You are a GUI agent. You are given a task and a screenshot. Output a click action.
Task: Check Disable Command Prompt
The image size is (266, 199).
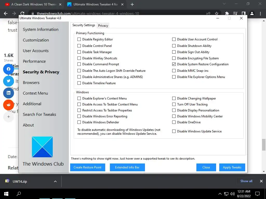click(x=79, y=64)
